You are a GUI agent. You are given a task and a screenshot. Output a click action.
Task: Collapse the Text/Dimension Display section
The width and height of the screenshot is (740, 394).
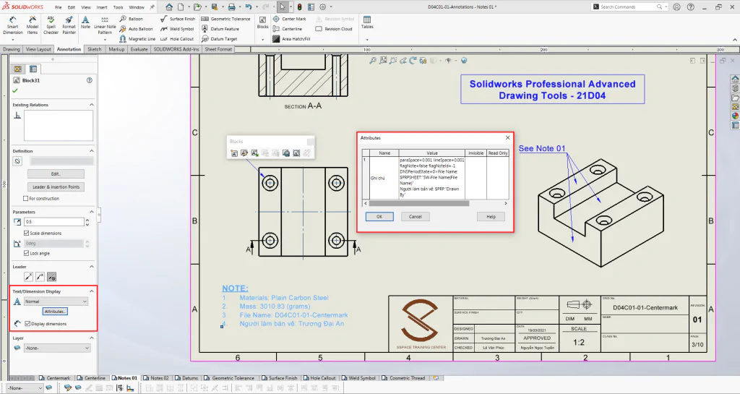(92, 291)
